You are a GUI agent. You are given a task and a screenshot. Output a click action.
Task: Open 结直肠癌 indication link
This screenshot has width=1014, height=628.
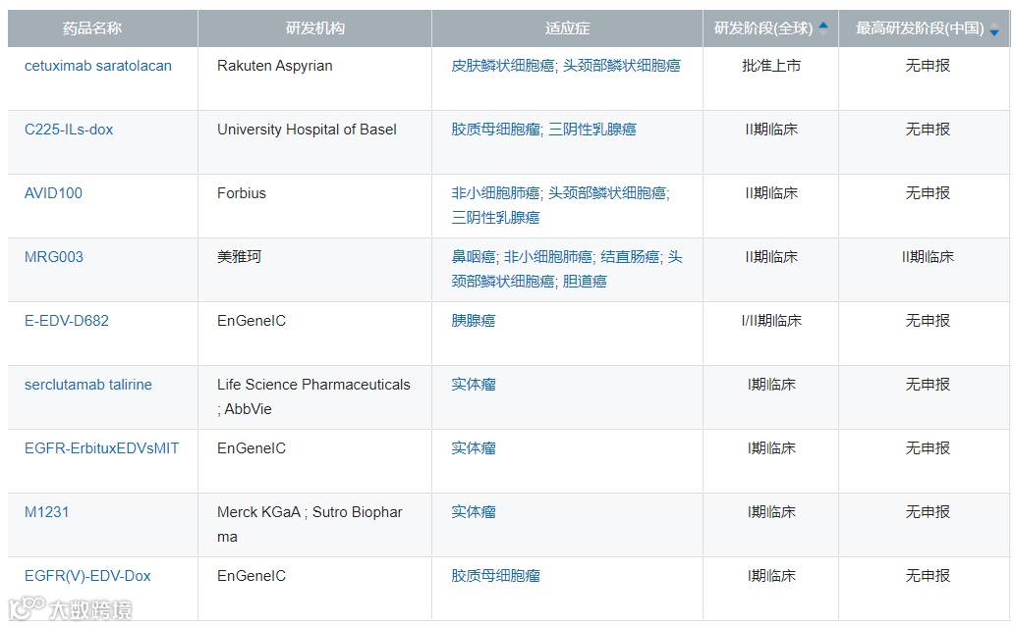tap(630, 257)
